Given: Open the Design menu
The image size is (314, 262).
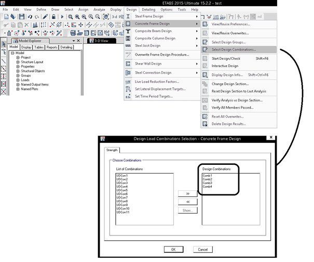Looking at the screenshot, I should click(131, 9).
